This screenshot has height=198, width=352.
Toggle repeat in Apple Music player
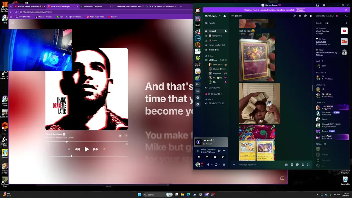tap(104, 149)
